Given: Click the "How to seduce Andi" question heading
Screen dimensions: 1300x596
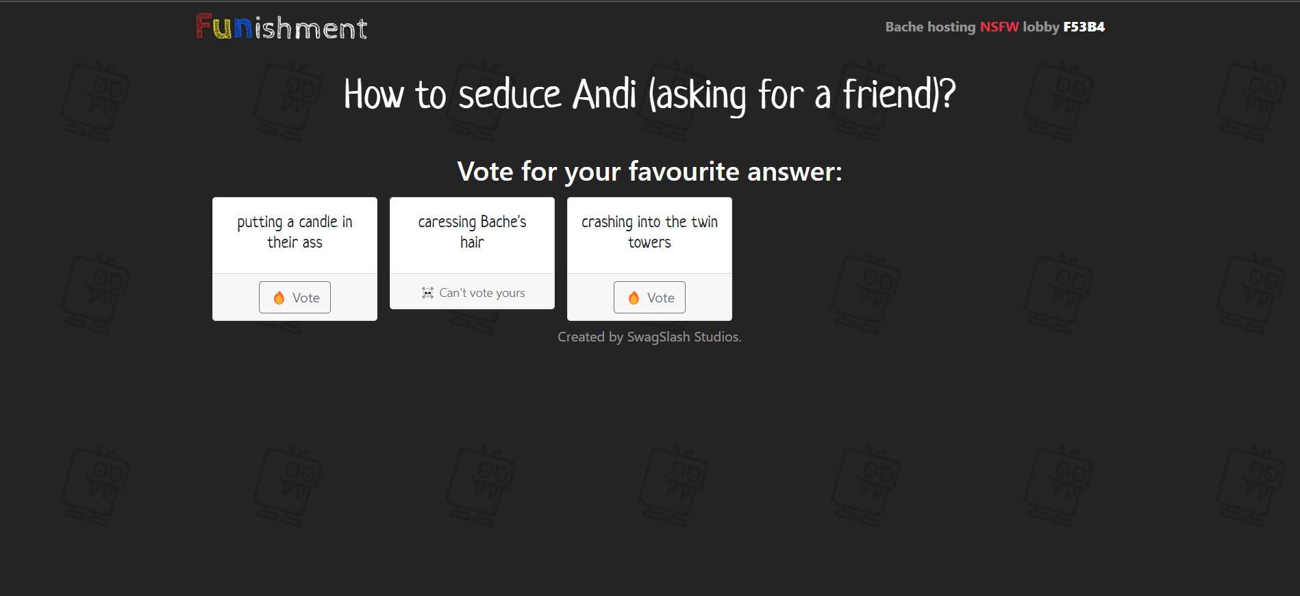Looking at the screenshot, I should [x=649, y=94].
